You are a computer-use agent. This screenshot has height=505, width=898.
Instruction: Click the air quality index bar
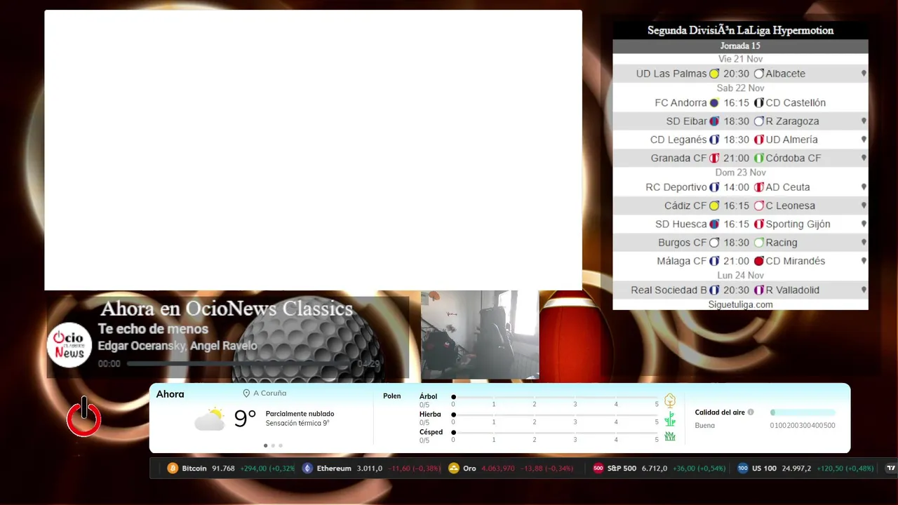point(803,412)
